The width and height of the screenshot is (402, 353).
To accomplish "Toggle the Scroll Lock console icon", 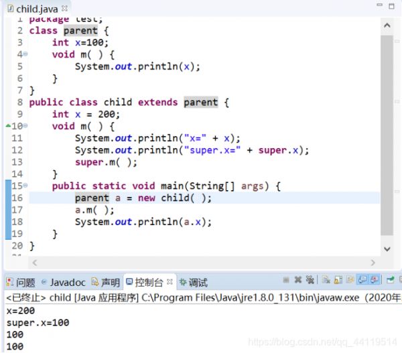I will pyautogui.click(x=338, y=280).
